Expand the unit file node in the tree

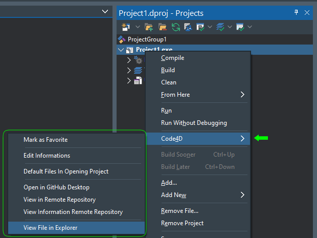tap(129, 80)
